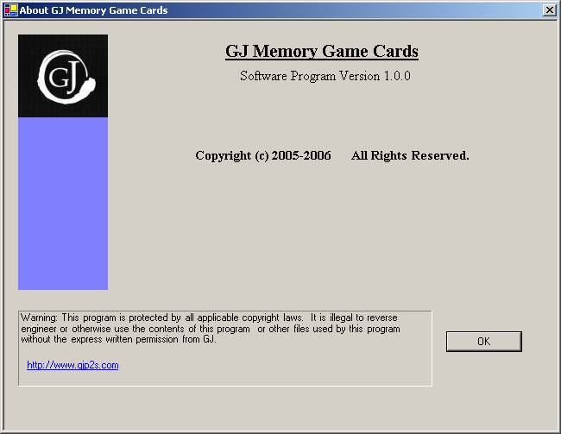Click the word "Warning:" in notice
This screenshot has height=434, width=561.
(37, 318)
